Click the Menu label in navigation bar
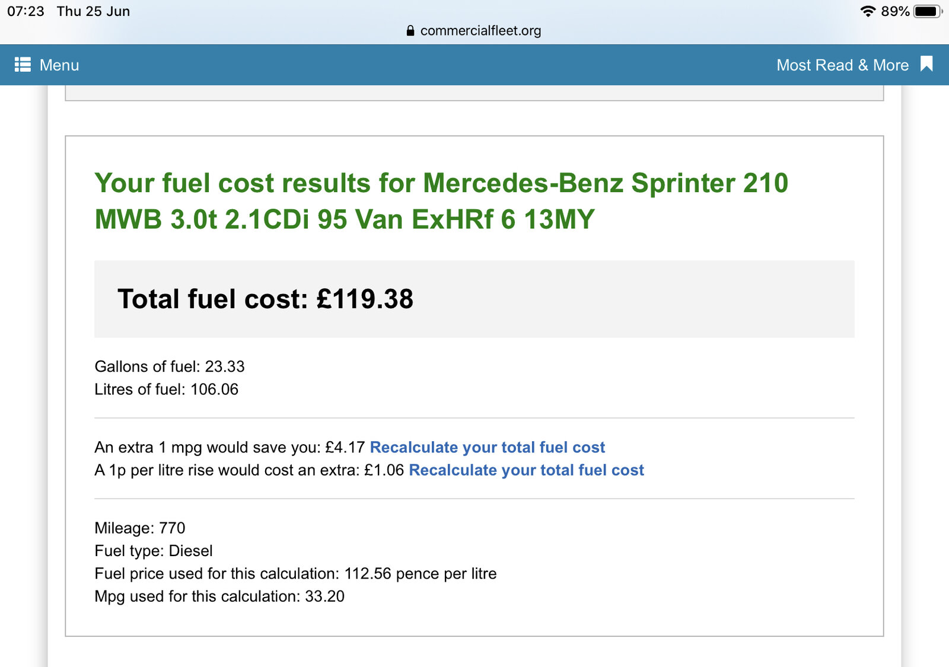This screenshot has height=667, width=949. point(59,65)
